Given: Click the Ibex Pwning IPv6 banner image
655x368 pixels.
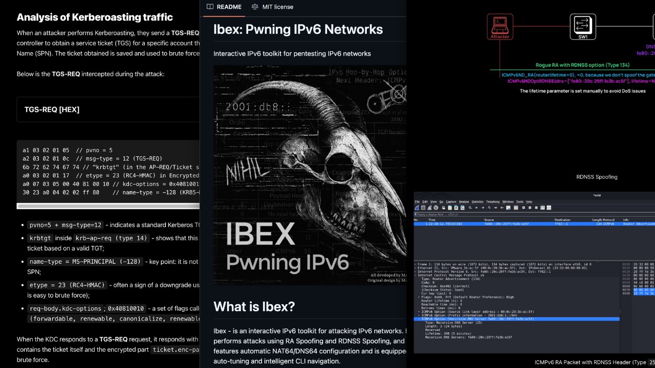Looking at the screenshot, I should (x=310, y=175).
